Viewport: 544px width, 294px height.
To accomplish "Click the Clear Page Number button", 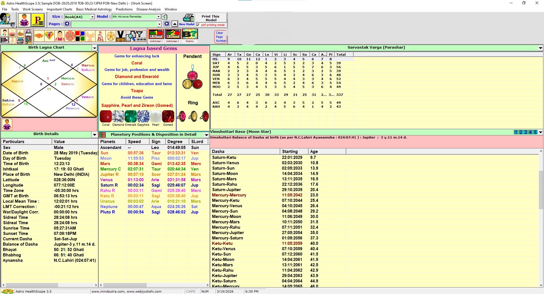I will [220, 37].
